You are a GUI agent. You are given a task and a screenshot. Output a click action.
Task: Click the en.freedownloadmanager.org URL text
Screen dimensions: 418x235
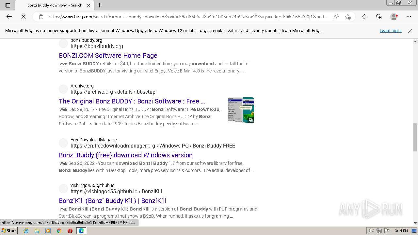[x=153, y=146]
